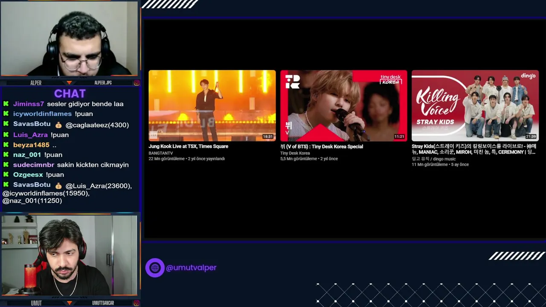Click the ALPER name label

(x=36, y=83)
